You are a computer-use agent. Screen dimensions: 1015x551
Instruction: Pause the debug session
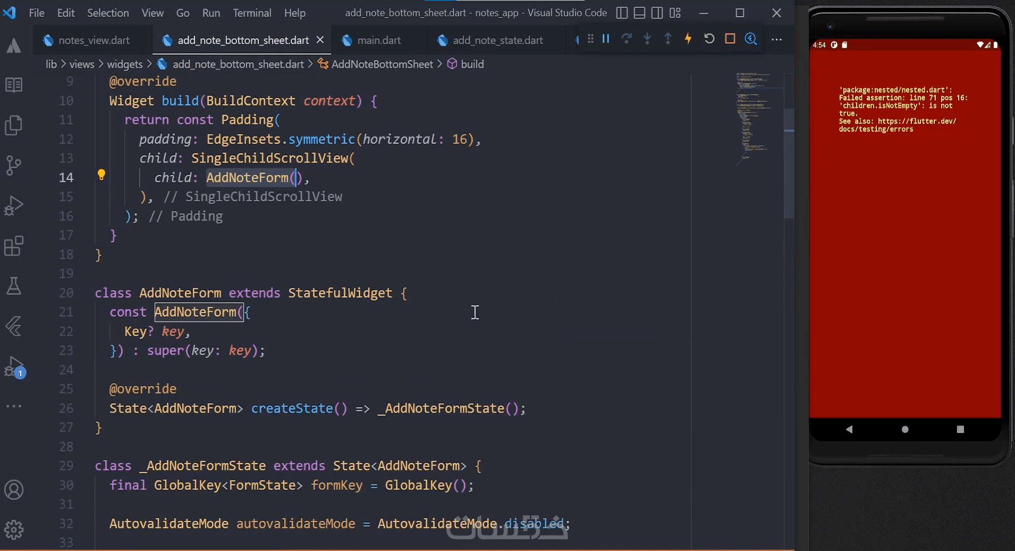point(606,39)
